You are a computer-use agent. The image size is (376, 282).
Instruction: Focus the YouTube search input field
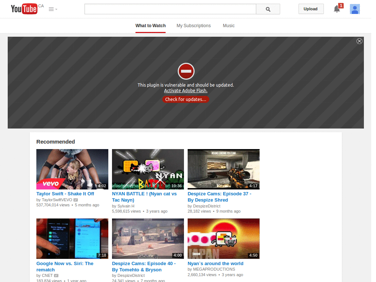coord(170,9)
